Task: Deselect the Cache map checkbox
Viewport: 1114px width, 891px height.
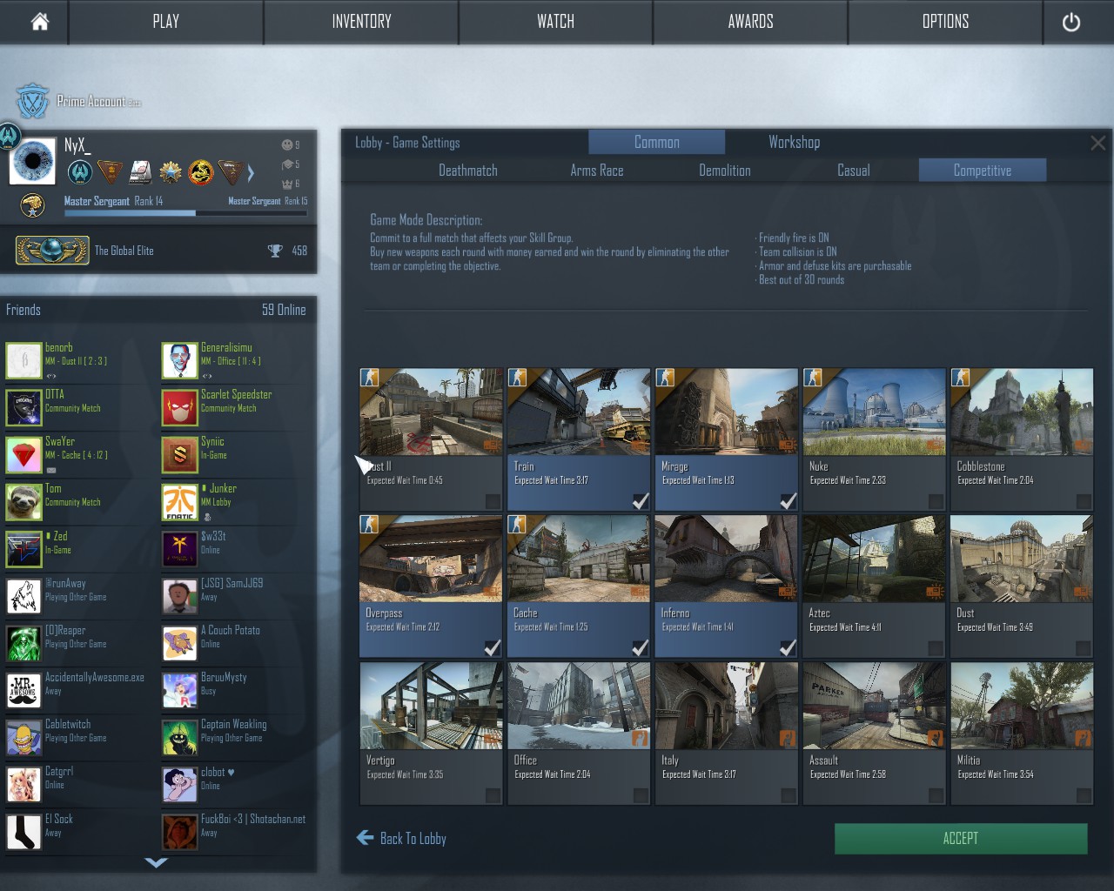Action: click(641, 648)
